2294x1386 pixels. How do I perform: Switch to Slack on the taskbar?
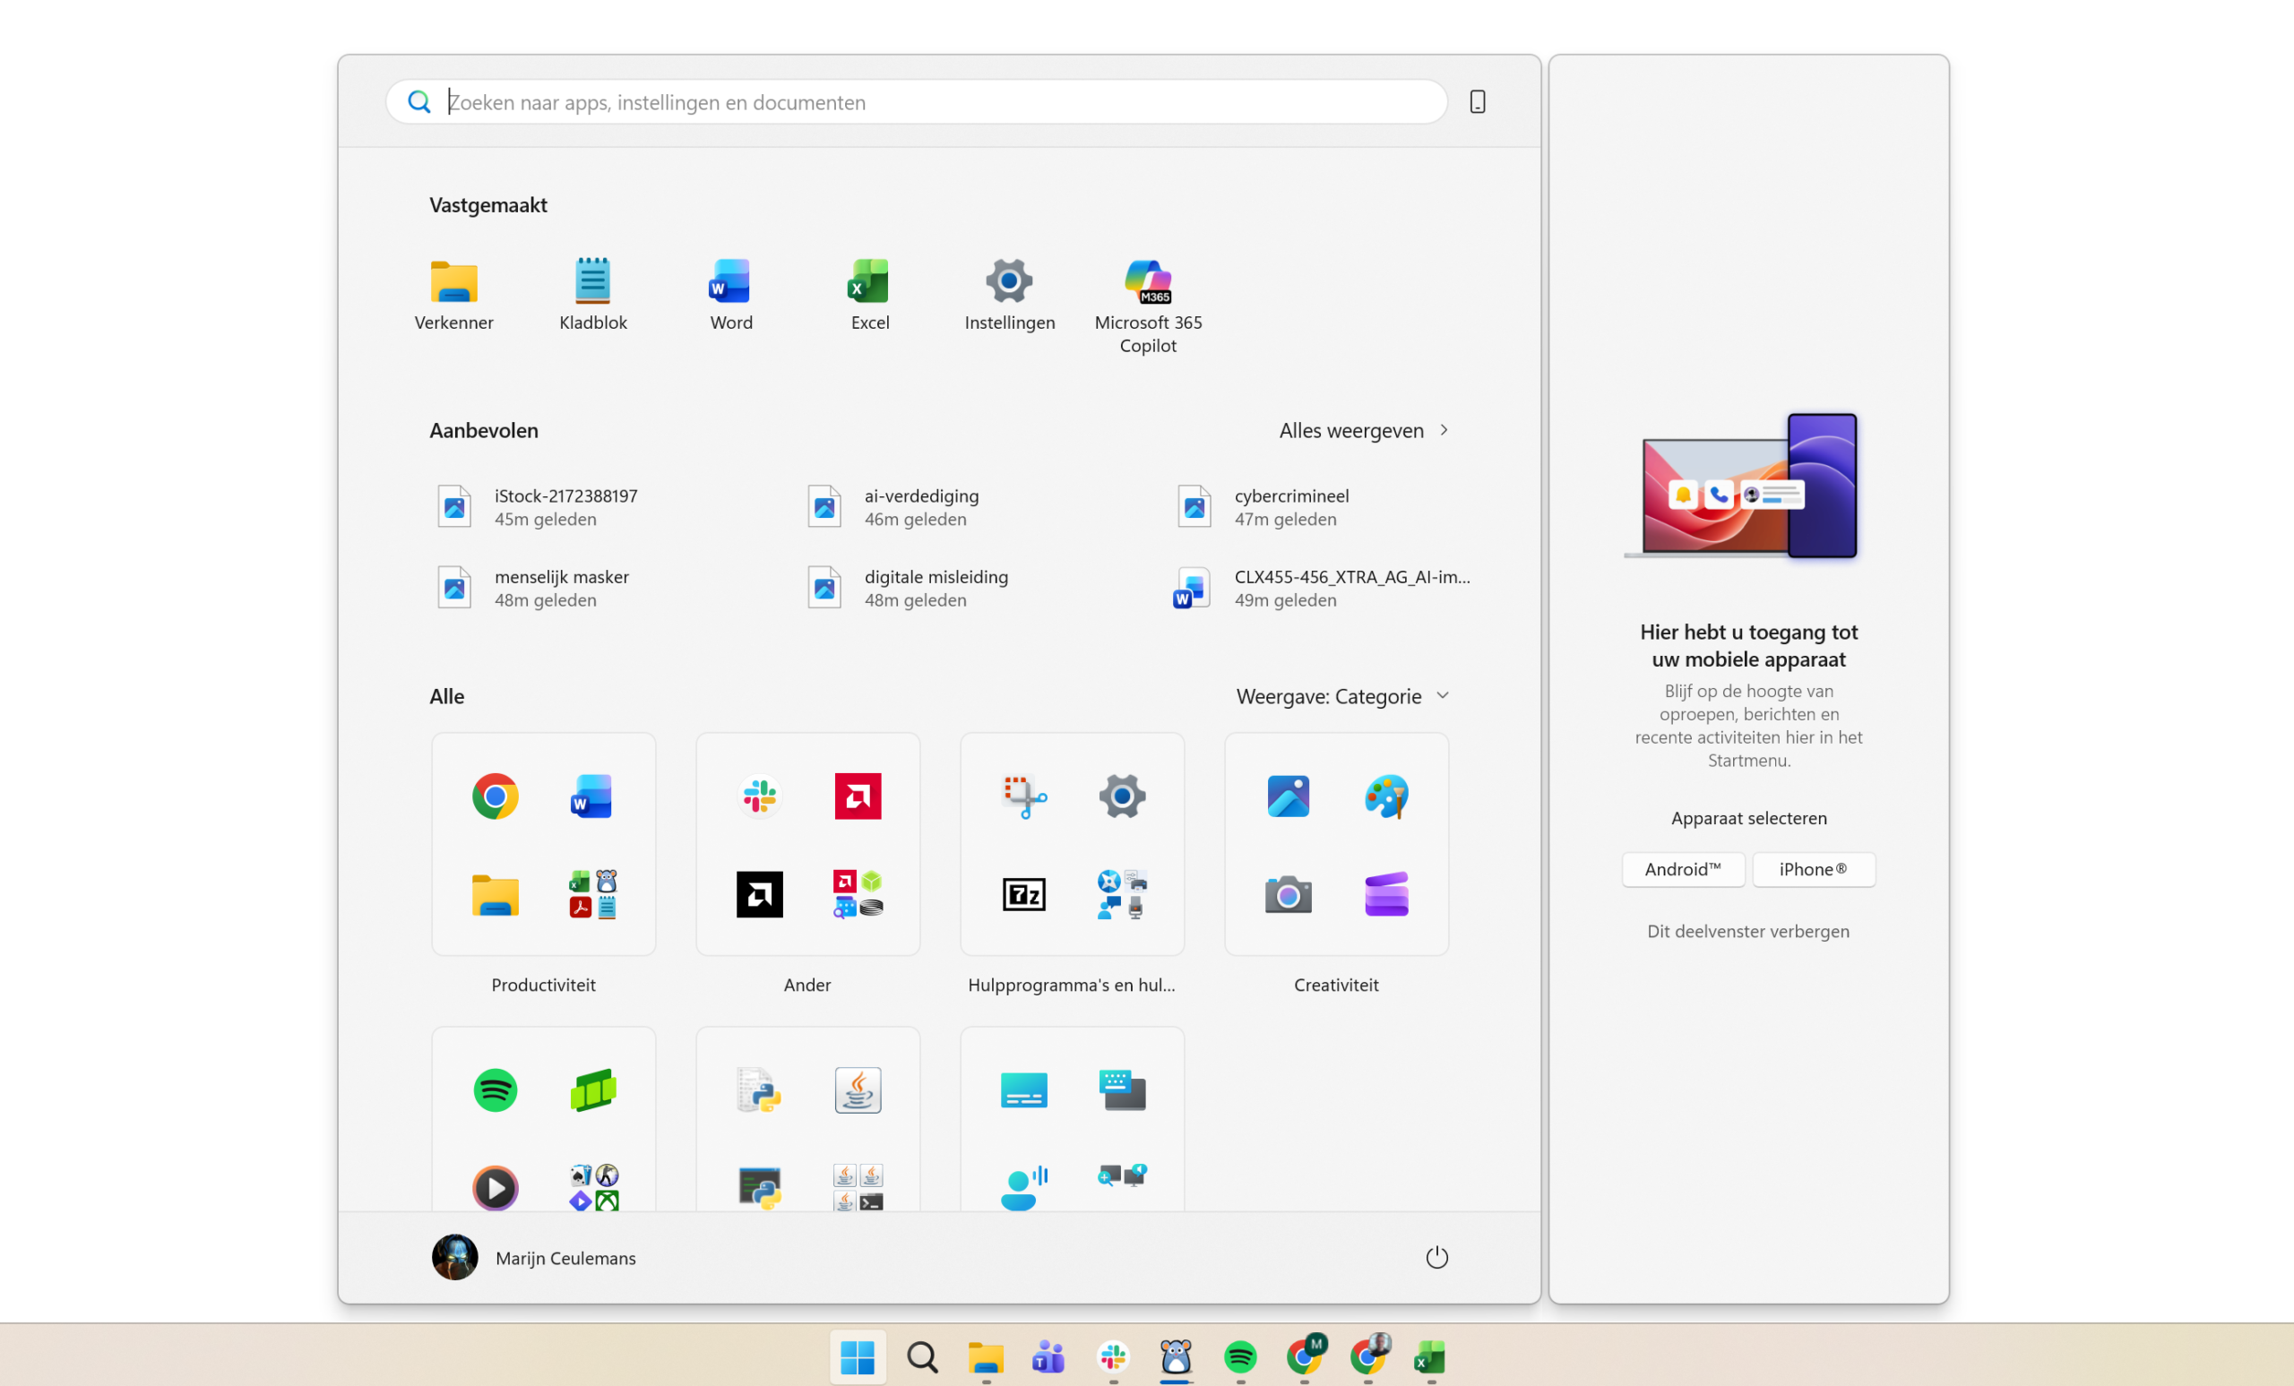[x=1113, y=1357]
